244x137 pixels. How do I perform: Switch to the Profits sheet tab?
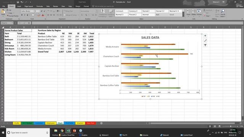click(17, 123)
